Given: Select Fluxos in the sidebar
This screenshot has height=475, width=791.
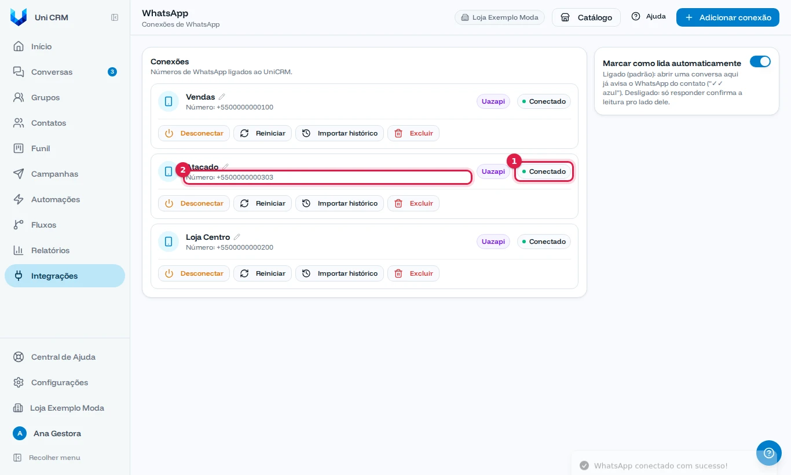Looking at the screenshot, I should click(x=65, y=225).
